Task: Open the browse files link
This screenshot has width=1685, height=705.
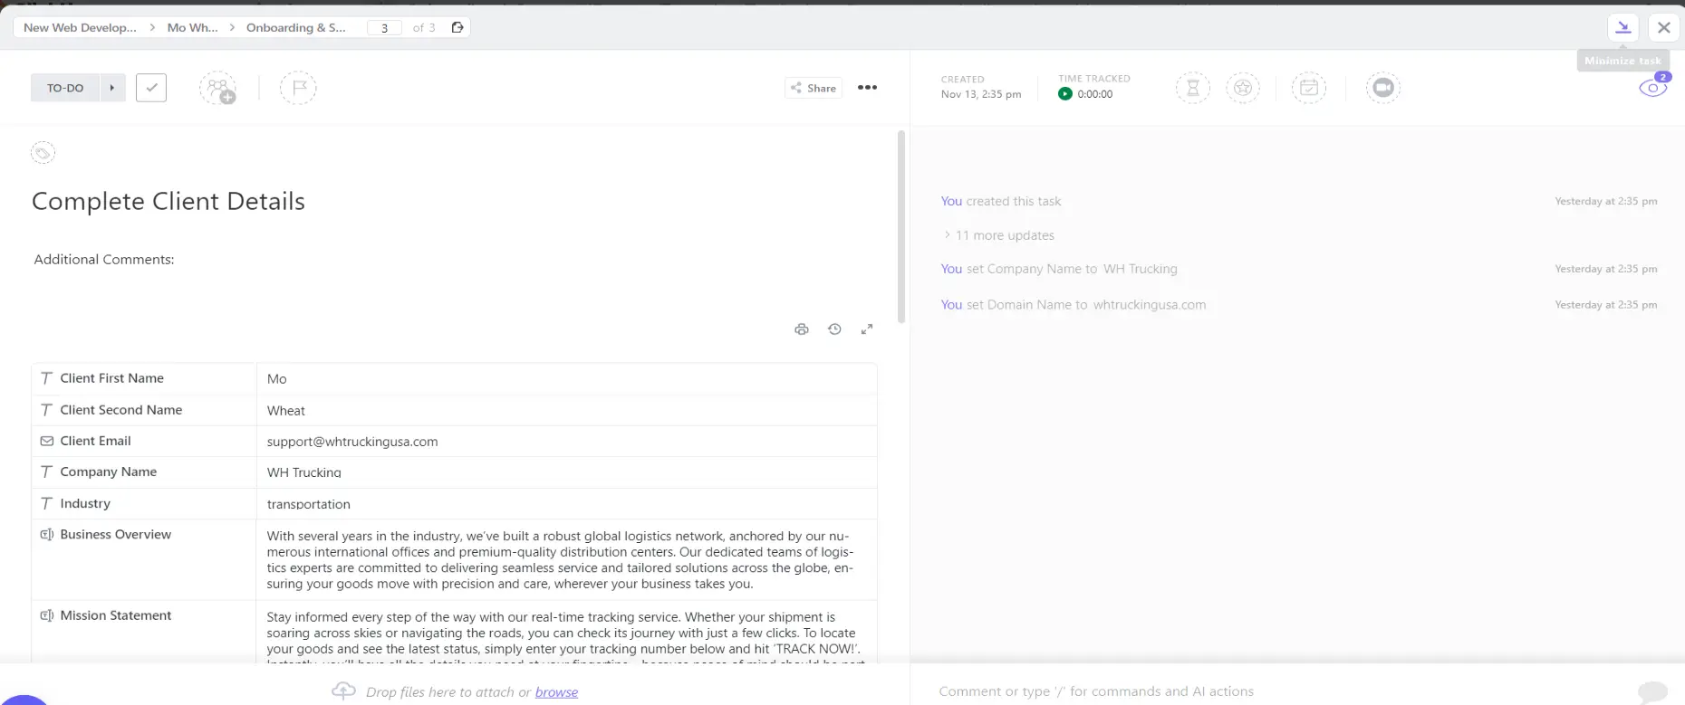Action: [x=556, y=692]
